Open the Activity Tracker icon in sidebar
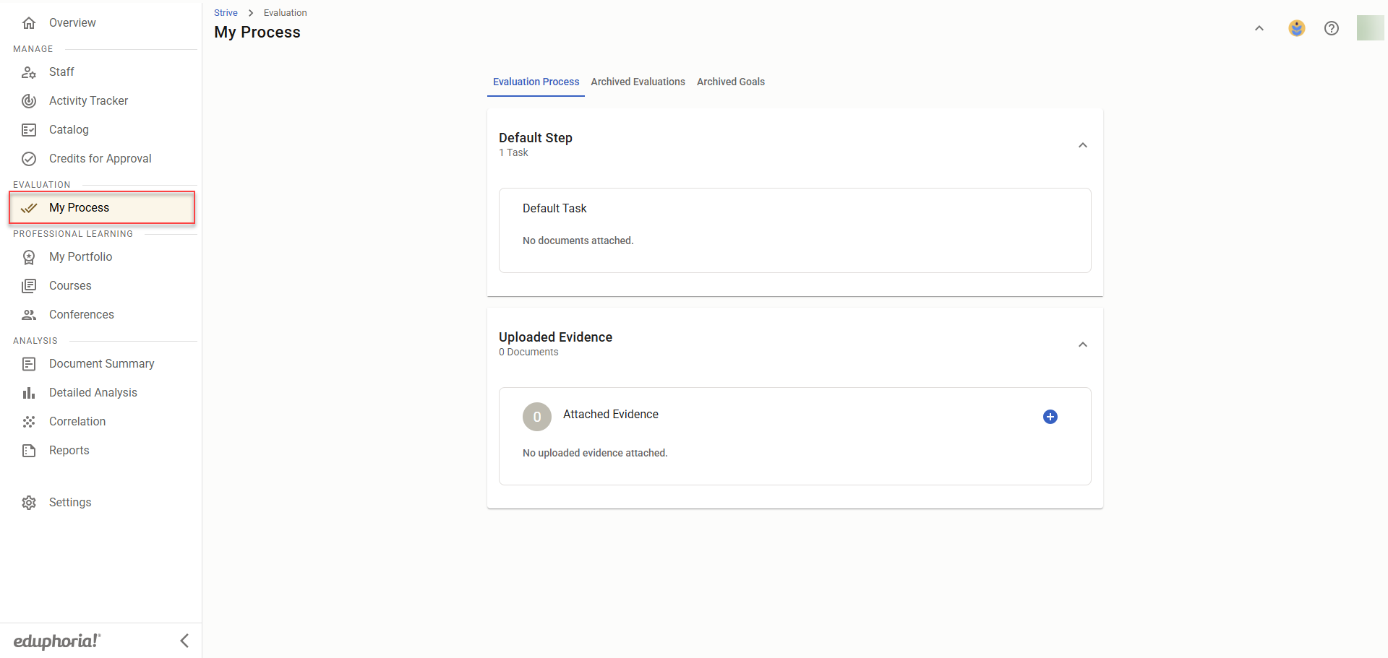This screenshot has height=658, width=1388. (x=29, y=101)
